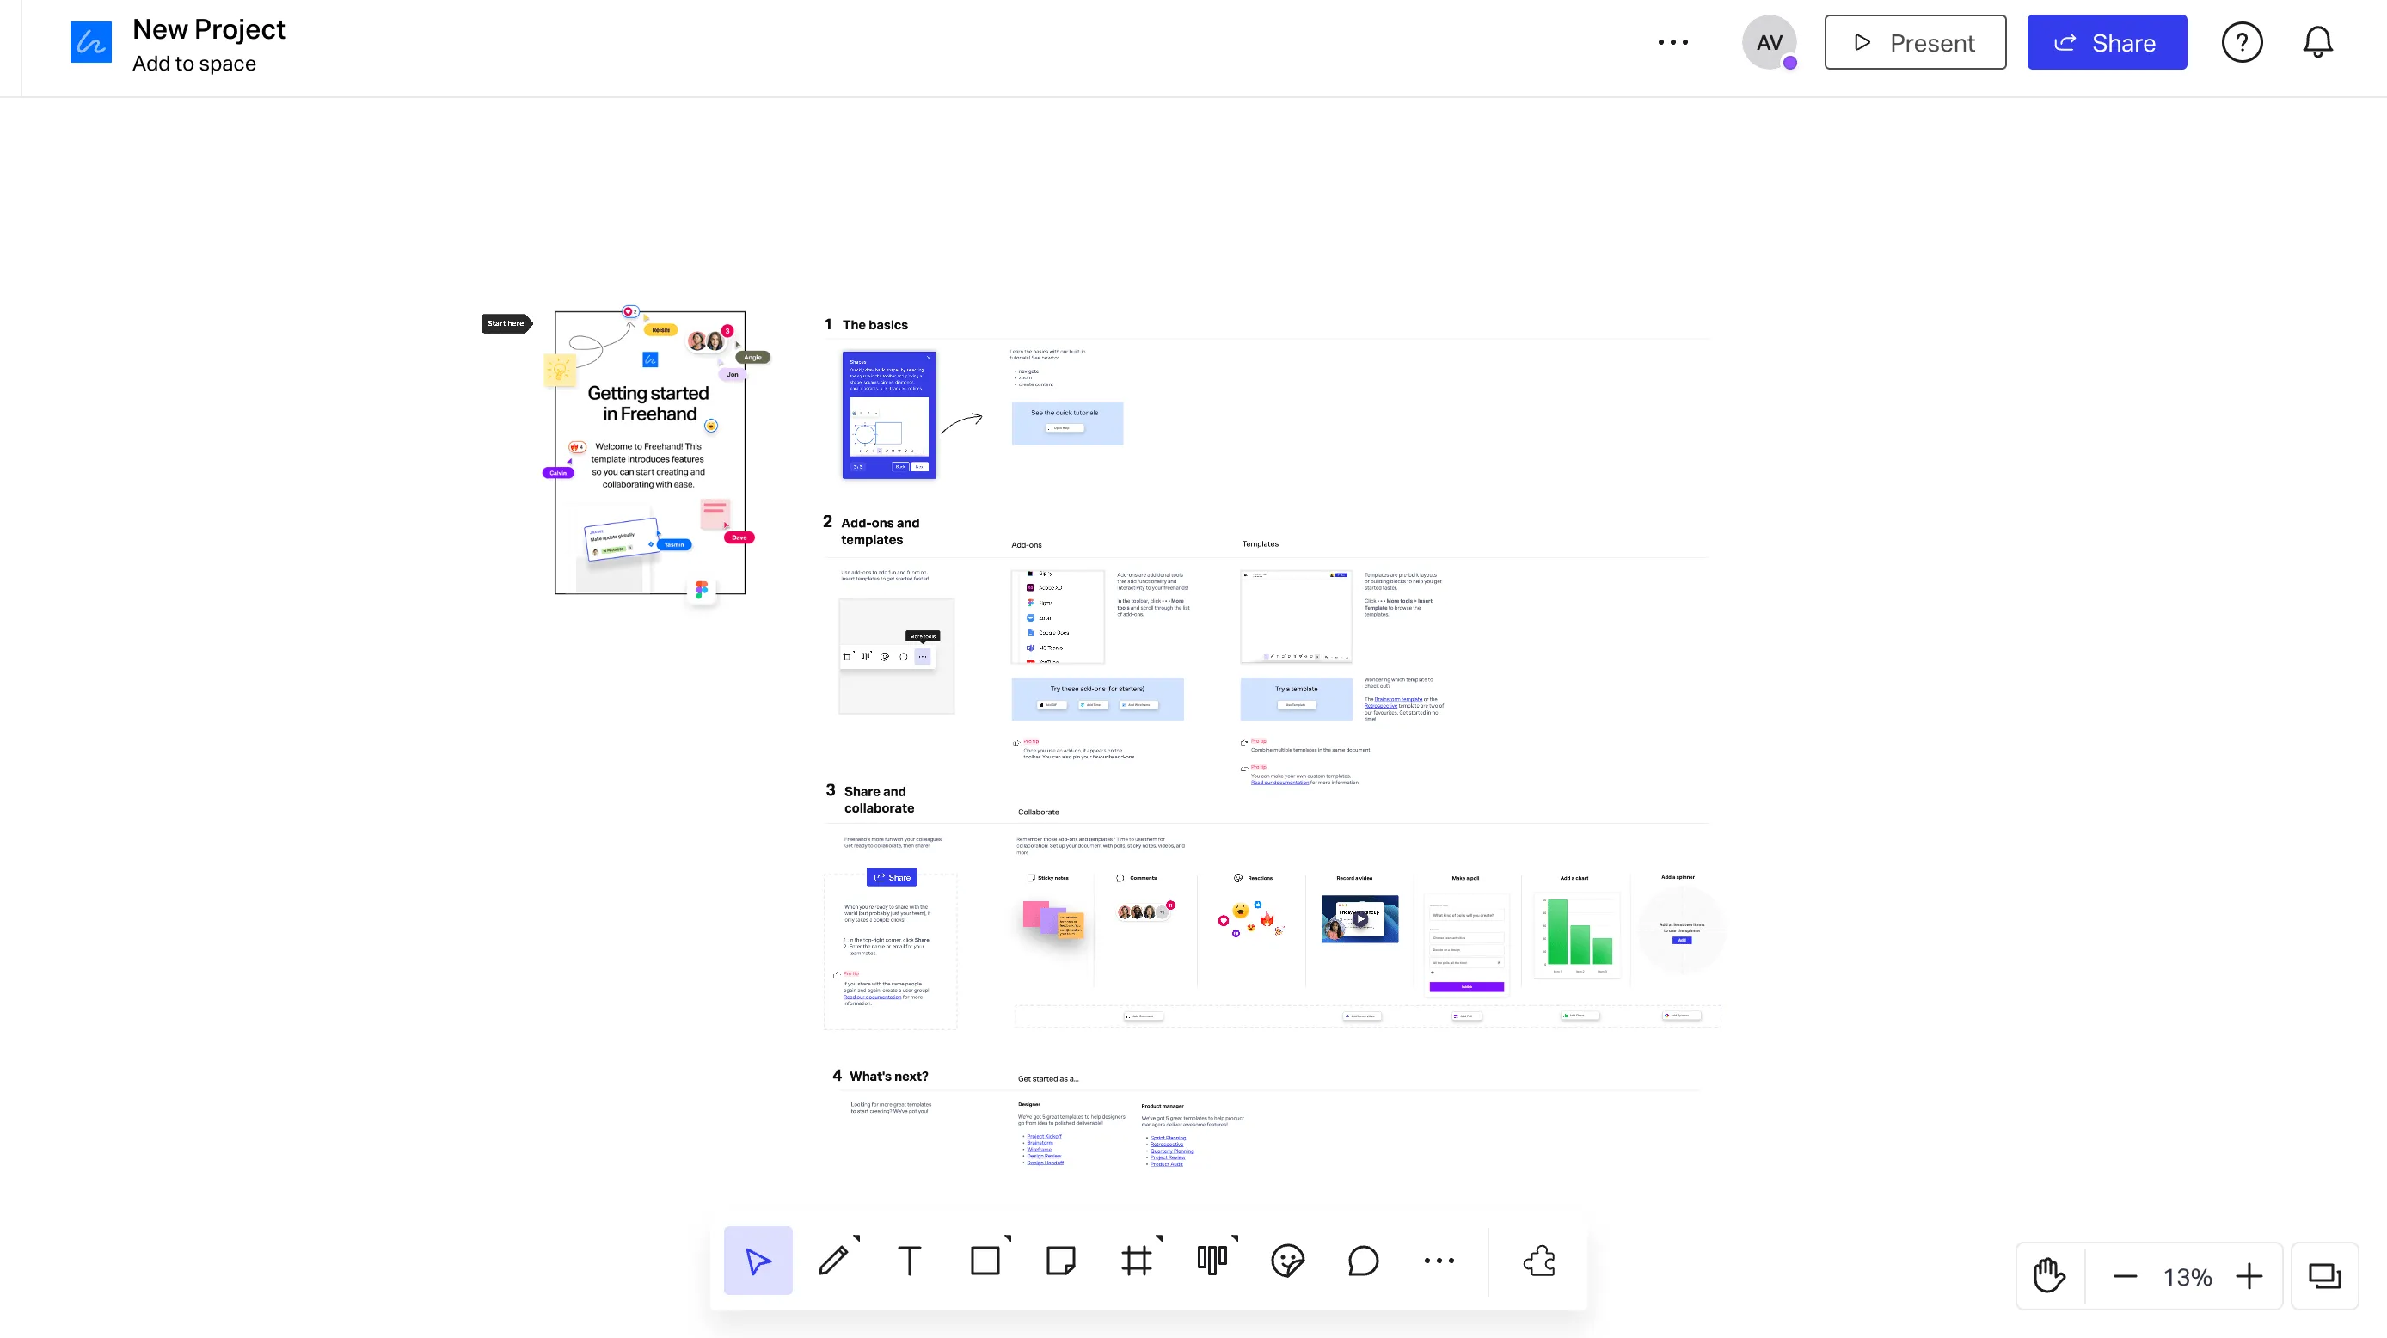Select the pencil drawing tool
Viewport: 2387px width, 1338px height.
(x=833, y=1260)
